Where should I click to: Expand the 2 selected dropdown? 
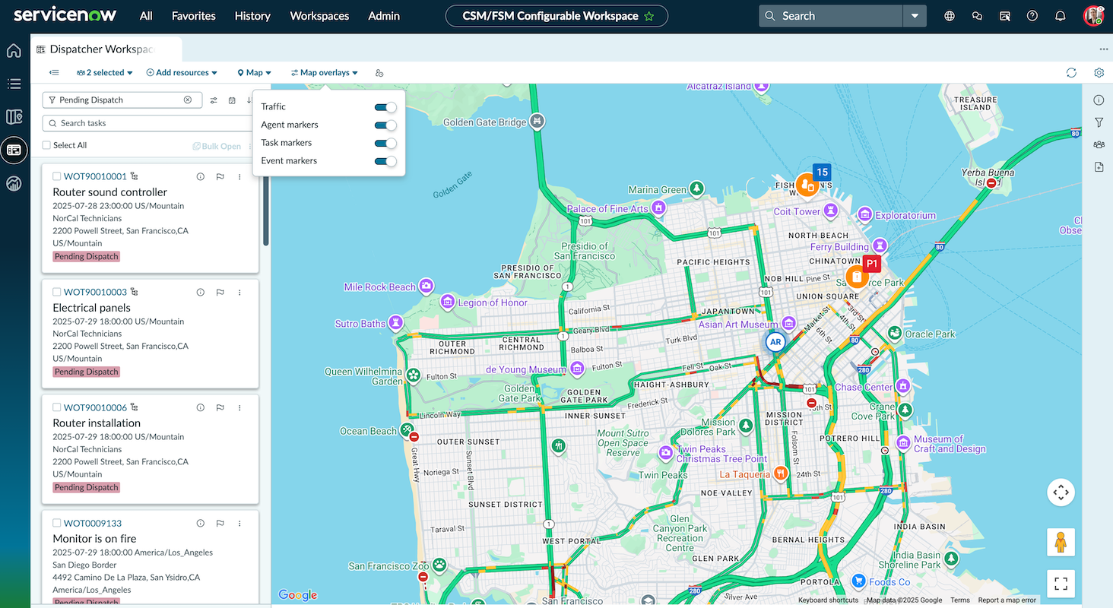[x=105, y=73]
